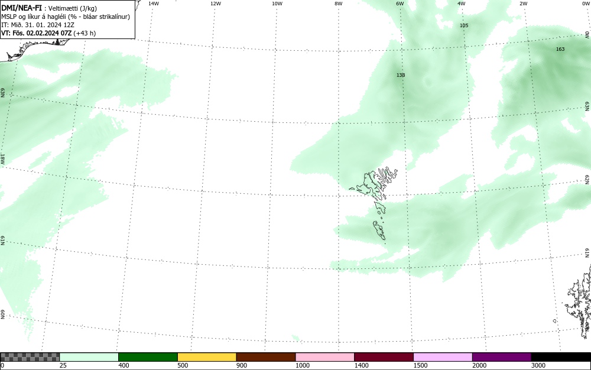Click the legend value 2000
Viewport: 591px width, 370px height.
[479, 365]
